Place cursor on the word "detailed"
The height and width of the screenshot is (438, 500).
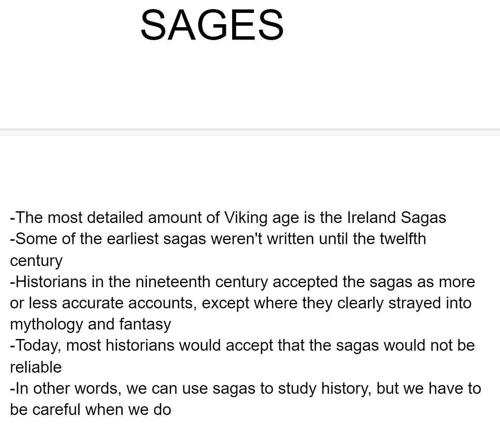115,218
